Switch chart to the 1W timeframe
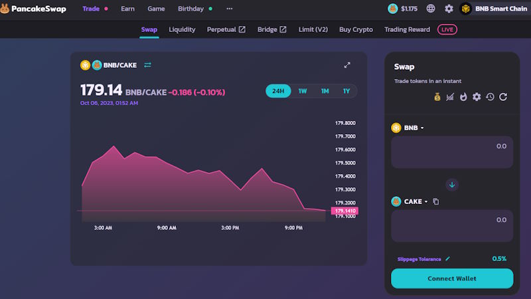Image resolution: width=531 pixels, height=299 pixels. [x=303, y=91]
